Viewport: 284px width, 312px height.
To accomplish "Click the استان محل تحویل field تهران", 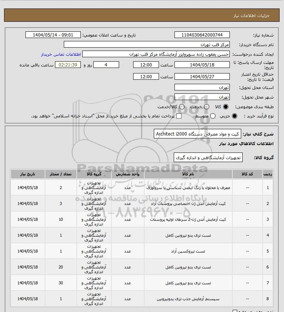I will click(x=202, y=88).
